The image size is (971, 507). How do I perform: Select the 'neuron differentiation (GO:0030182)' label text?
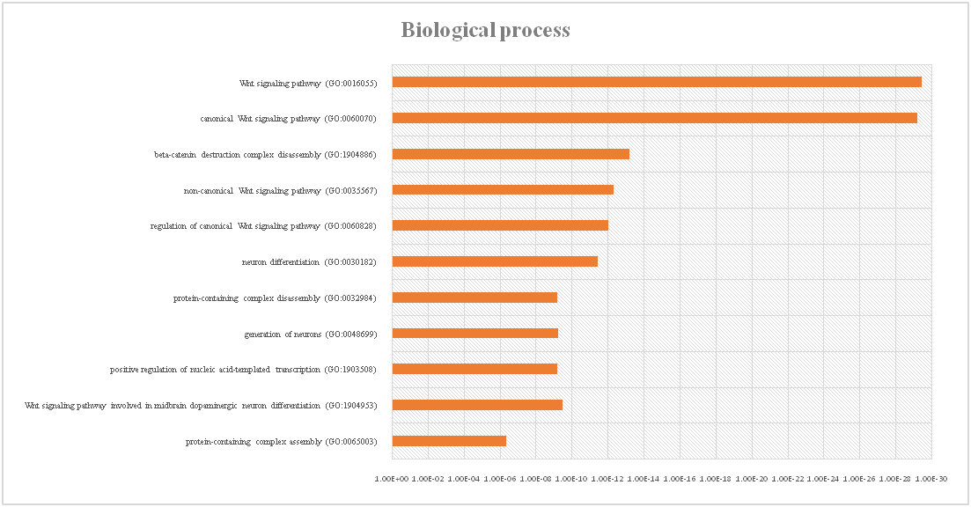coord(309,262)
